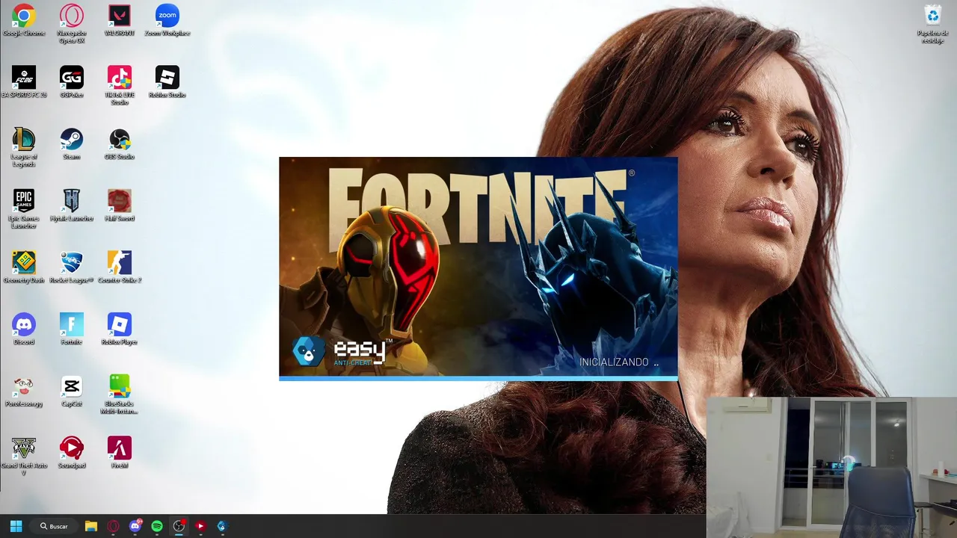The image size is (957, 538).
Task: Open the Porofessor.gg desktop shortcut
Action: pos(24,392)
